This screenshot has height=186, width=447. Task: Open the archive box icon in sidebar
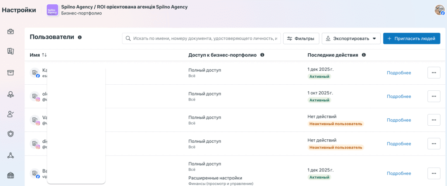click(x=10, y=72)
